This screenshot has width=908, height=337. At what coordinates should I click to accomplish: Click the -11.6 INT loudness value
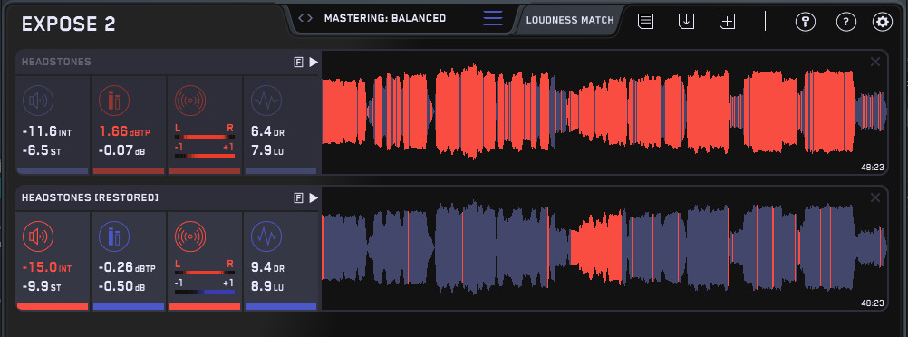click(x=47, y=132)
